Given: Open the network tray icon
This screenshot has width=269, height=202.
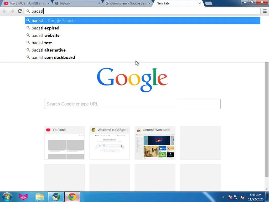Looking at the screenshot, I should (236, 197).
